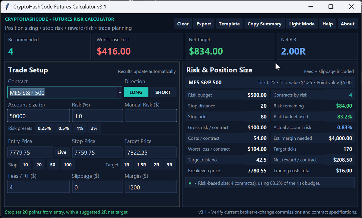Viewport: 362px width, 218px height.
Task: Click the Export button
Action: coord(204,24)
